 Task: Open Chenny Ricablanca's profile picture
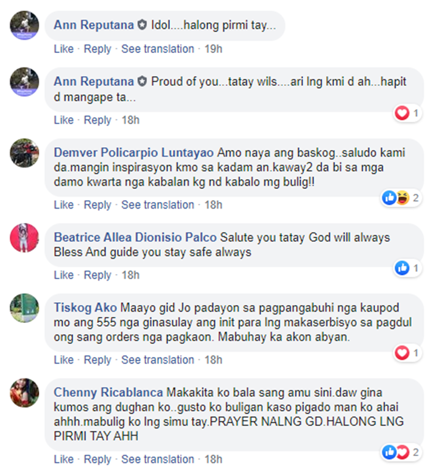24,393
